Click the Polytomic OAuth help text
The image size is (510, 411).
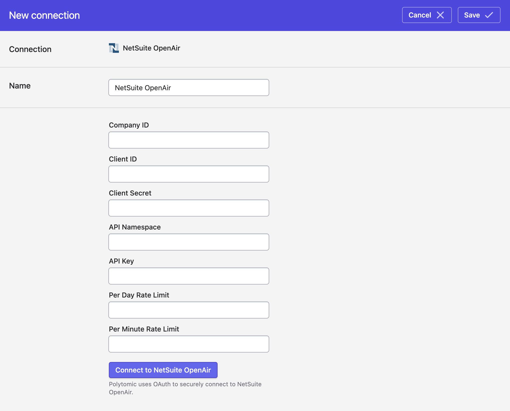pos(185,388)
